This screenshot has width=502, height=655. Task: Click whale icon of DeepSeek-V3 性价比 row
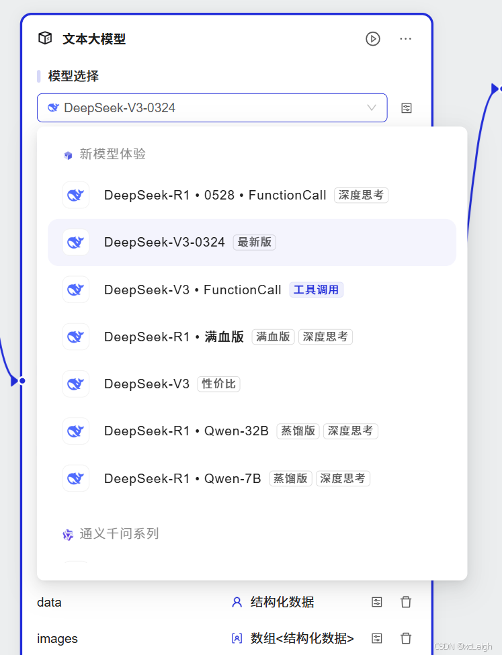(76, 384)
